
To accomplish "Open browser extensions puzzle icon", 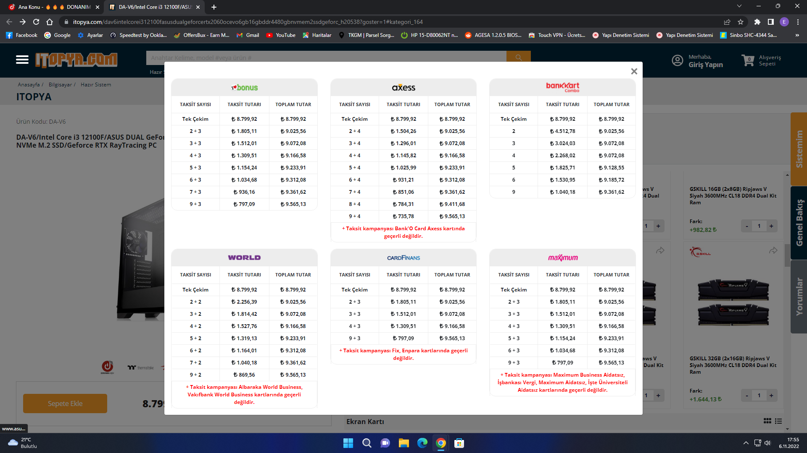I will tap(757, 22).
